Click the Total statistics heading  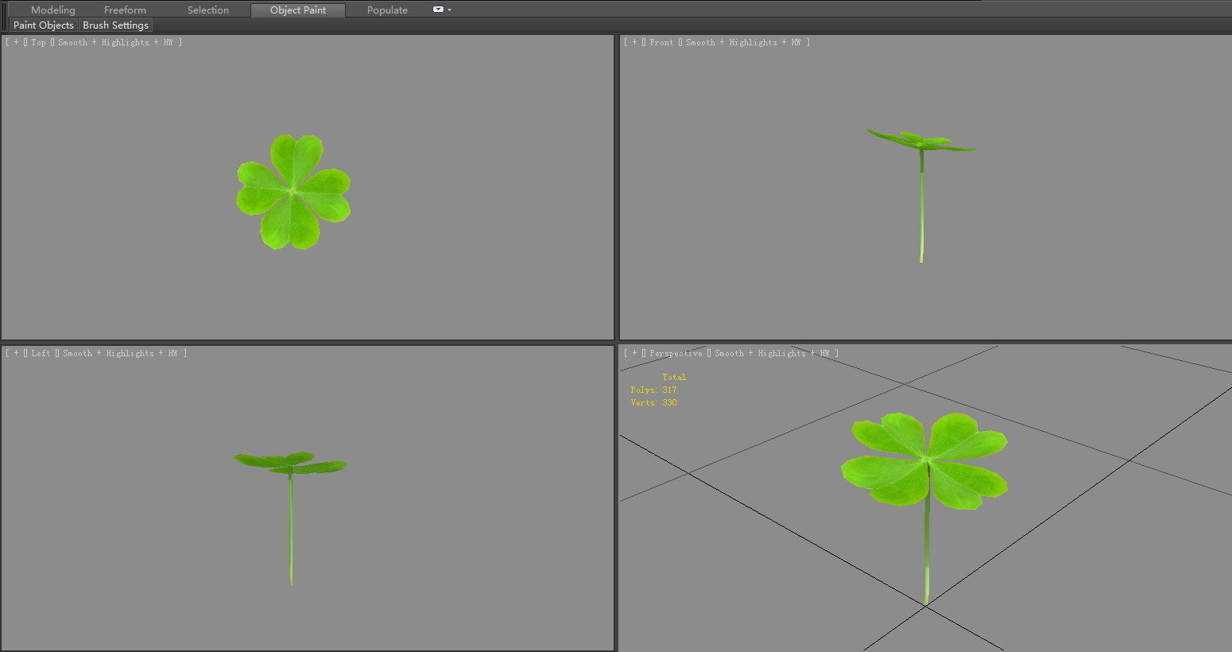coord(674,378)
